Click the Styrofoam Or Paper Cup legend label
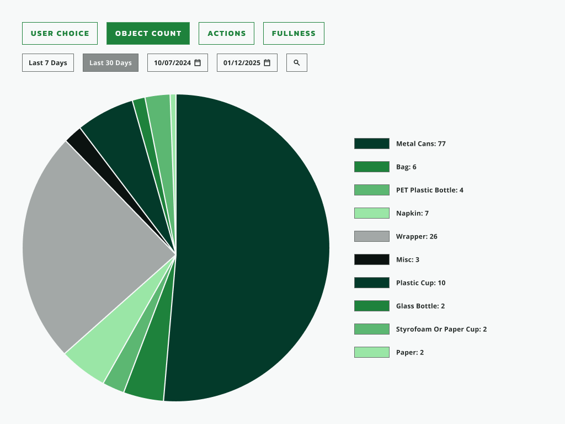 [441, 329]
